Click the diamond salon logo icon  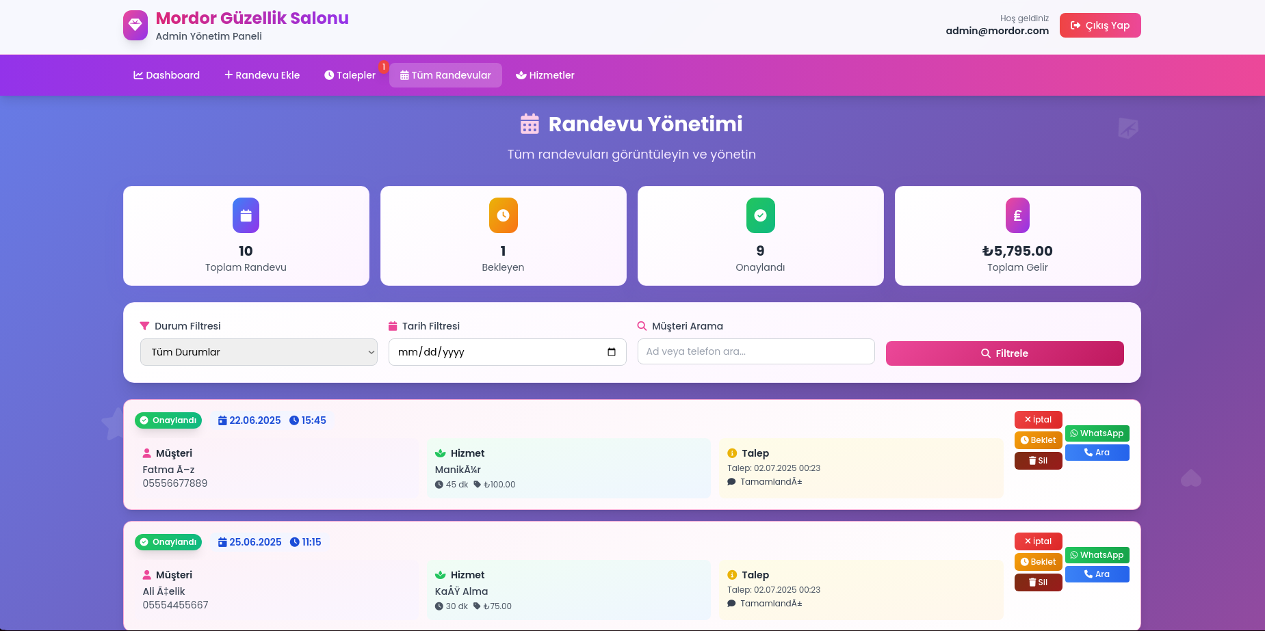pos(135,25)
